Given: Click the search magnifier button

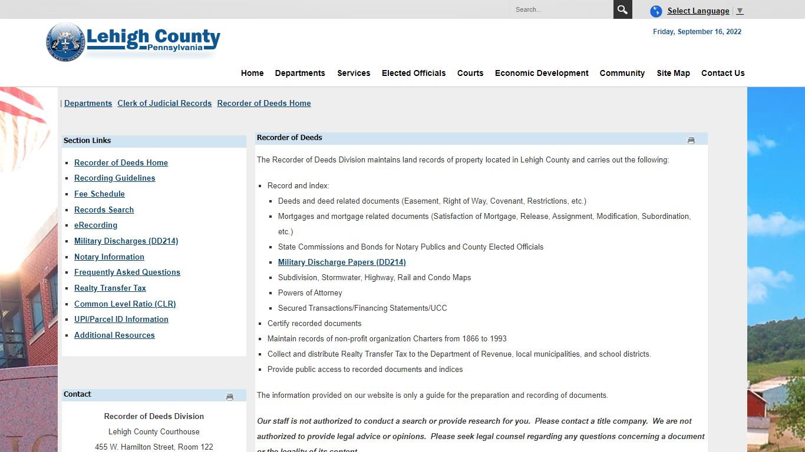Looking at the screenshot, I should click(622, 9).
